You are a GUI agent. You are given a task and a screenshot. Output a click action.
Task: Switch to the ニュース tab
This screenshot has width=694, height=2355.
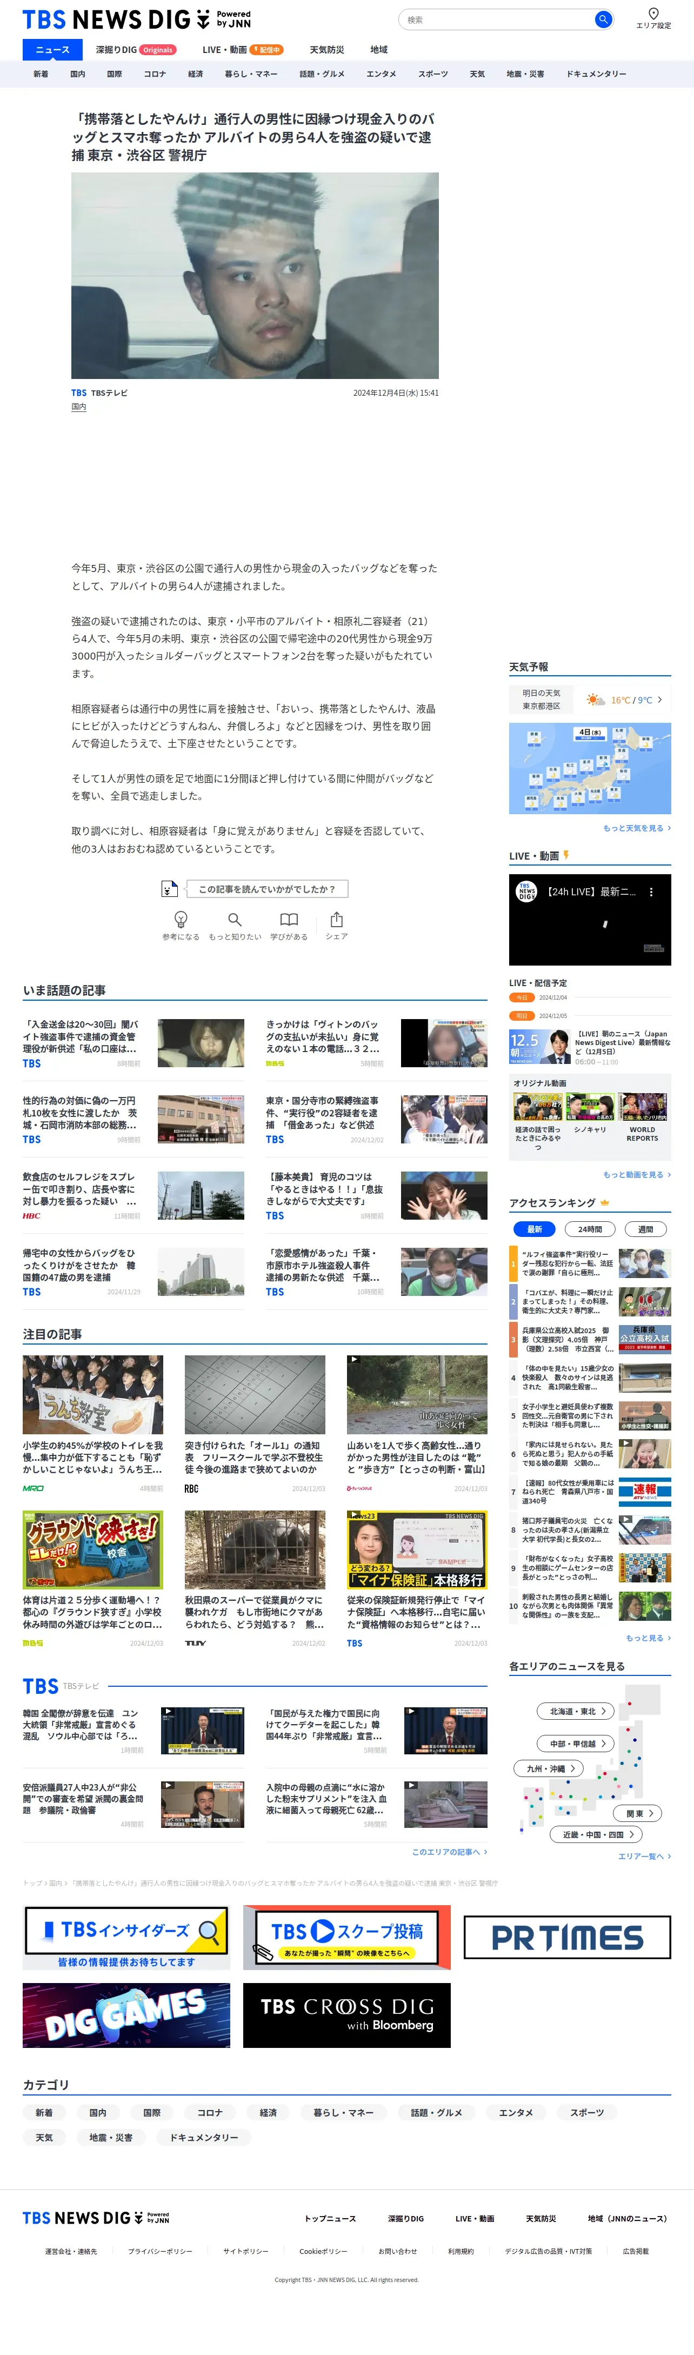coord(52,50)
